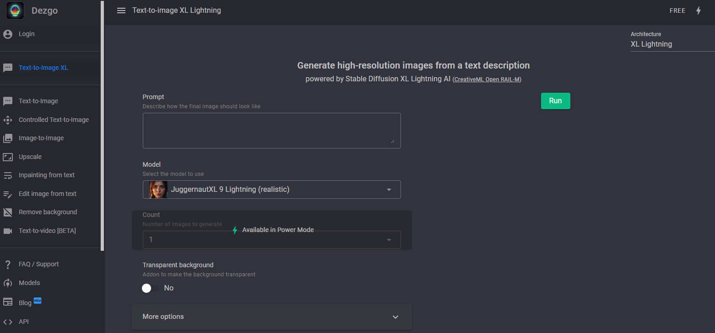Screen dimensions: 715x333
Task: Click the Blog icon in sidebar
Action: (x=8, y=302)
